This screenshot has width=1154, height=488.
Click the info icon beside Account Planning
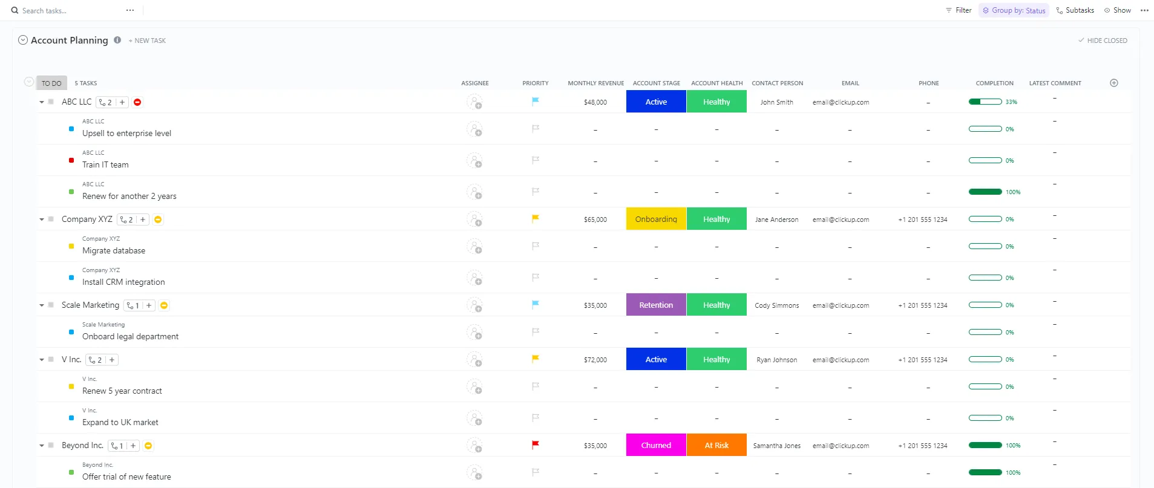[117, 40]
